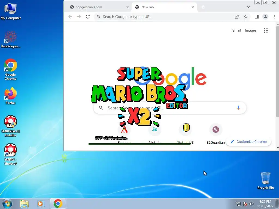Click Show Desktop strip at taskbar end
279x209 pixels.
[277, 204]
